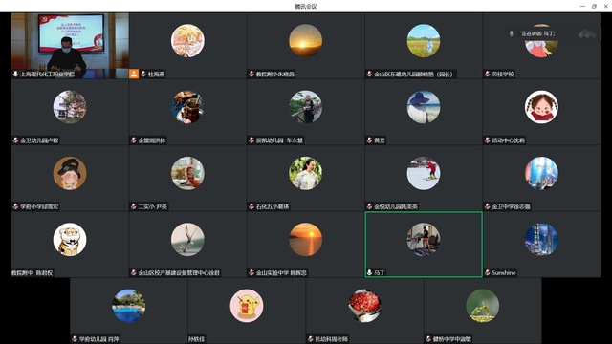This screenshot has width=612, height=344.
Task: Click the muted mic icon beside Sunshine
Action: tap(487, 272)
